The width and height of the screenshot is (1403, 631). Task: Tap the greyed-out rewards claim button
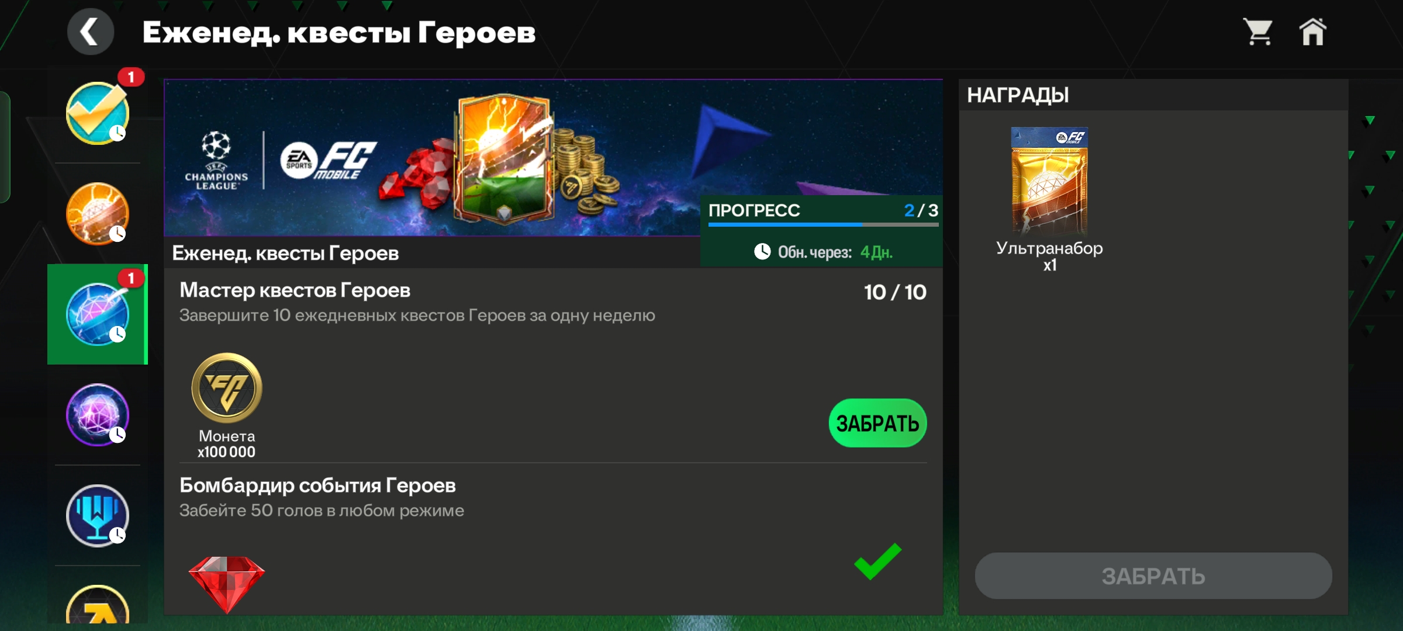tap(1153, 576)
